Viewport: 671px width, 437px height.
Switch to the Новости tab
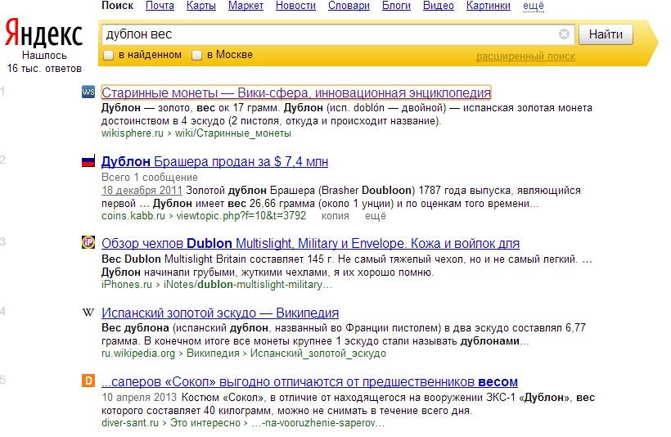[x=295, y=6]
